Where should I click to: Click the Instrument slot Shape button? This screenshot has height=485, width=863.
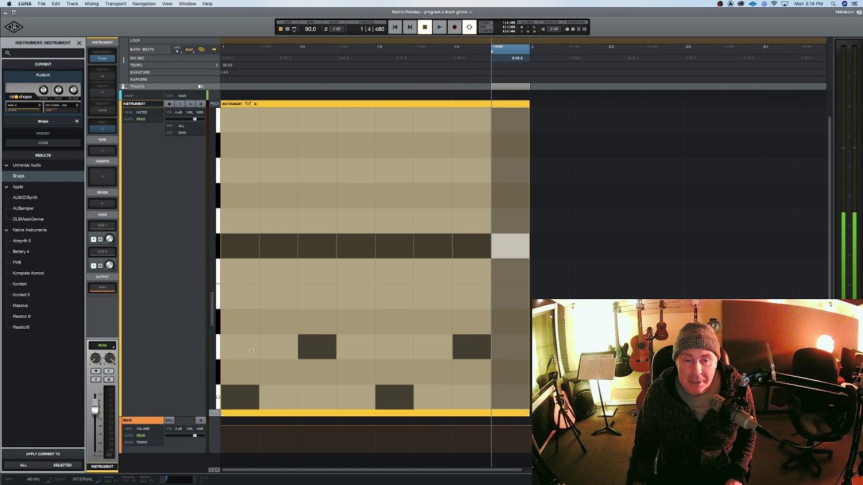click(x=102, y=59)
